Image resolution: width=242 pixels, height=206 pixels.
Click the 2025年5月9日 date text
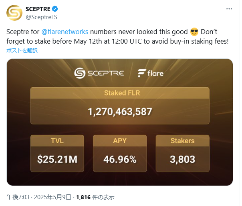point(52,197)
